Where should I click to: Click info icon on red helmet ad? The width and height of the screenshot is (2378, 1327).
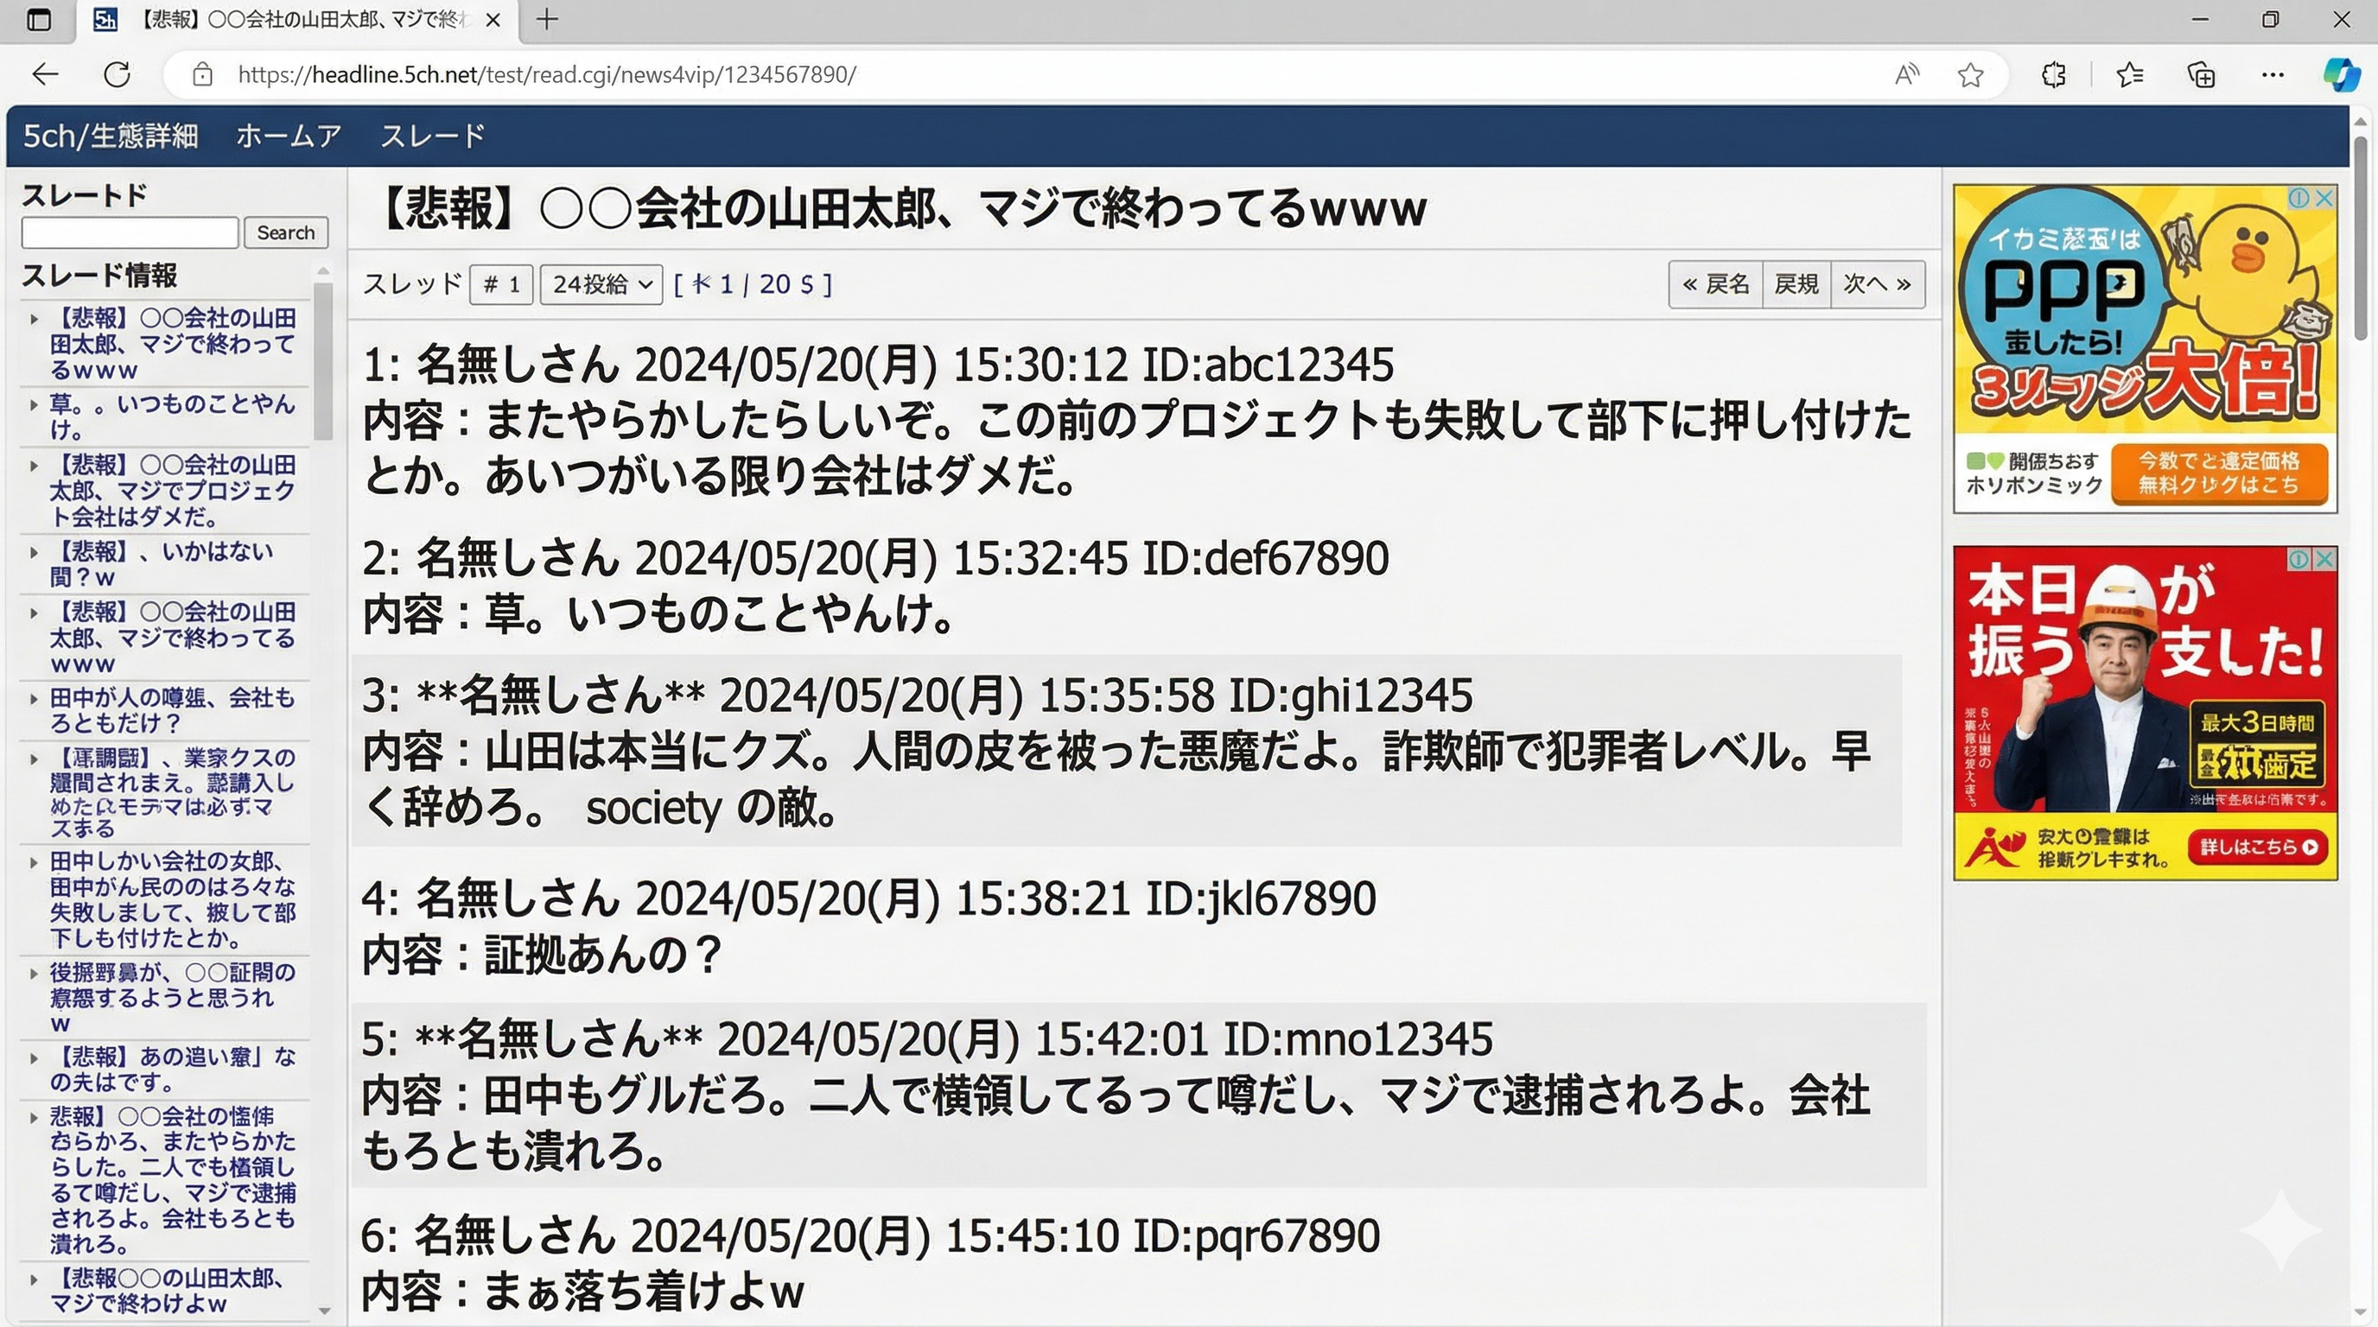pos(2299,559)
